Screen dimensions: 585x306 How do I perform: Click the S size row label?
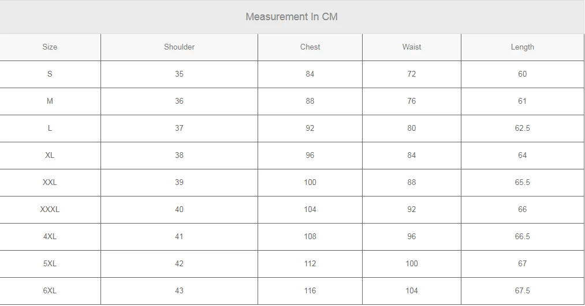click(50, 74)
